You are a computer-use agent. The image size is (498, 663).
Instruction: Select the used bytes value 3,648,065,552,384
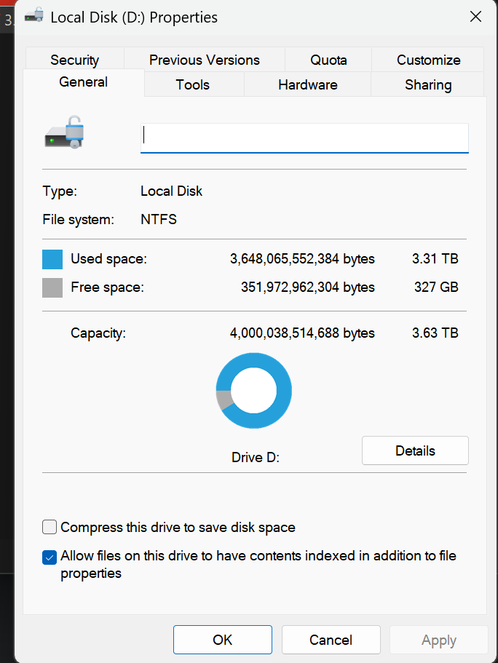point(285,259)
